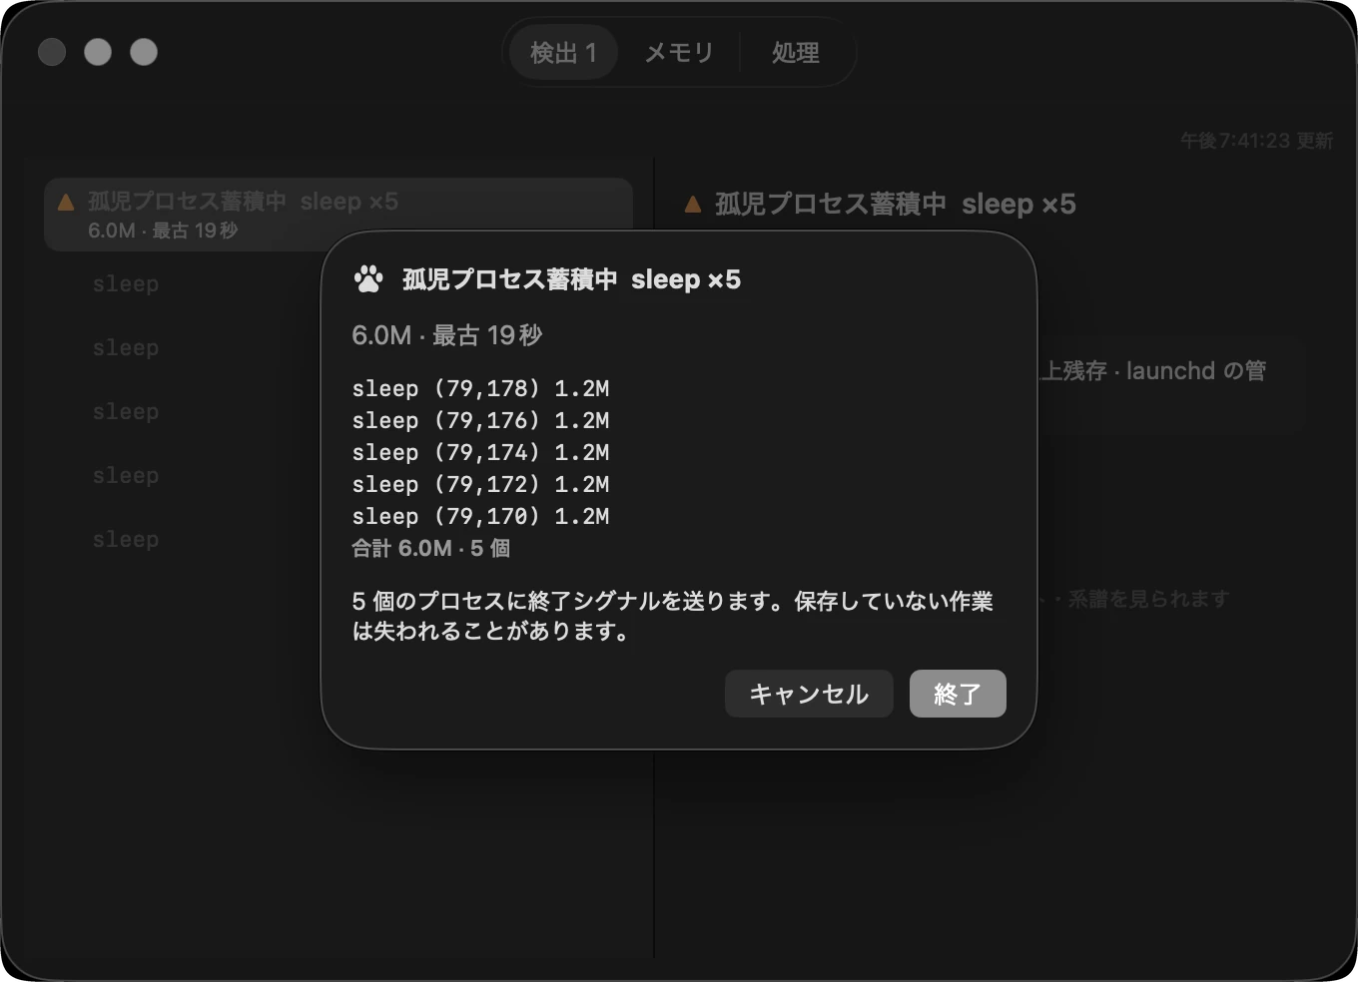Click warning triangle beside detail pane title

click(693, 205)
